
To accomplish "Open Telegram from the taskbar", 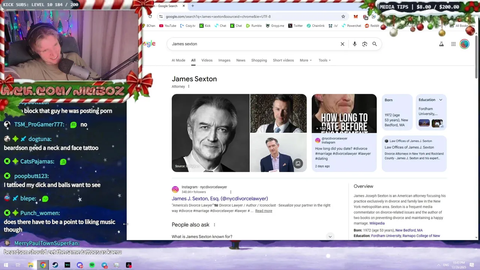I will coord(105,265).
